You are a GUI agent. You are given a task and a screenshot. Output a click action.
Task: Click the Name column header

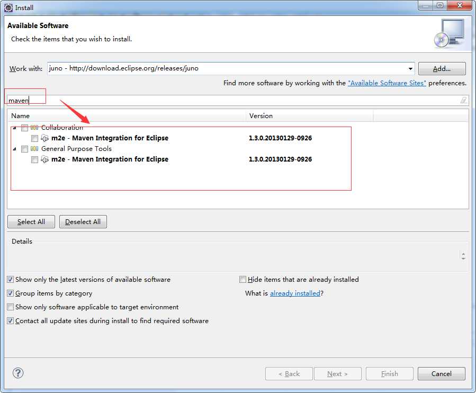127,115
